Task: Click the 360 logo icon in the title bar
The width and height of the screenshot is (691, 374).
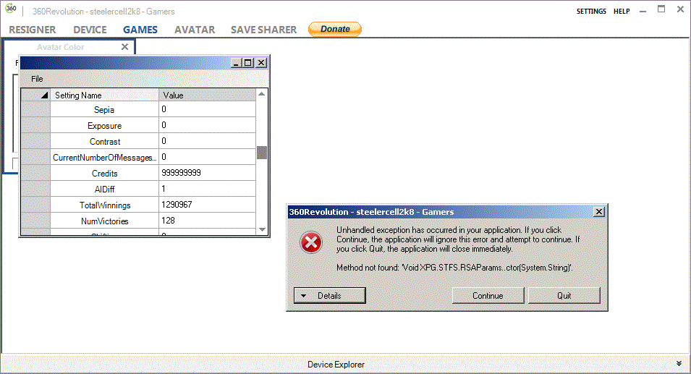Action: (x=11, y=9)
